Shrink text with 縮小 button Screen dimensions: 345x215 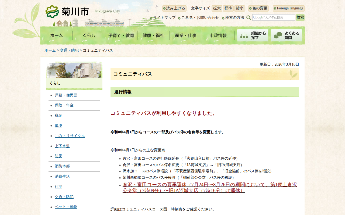pos(240,8)
